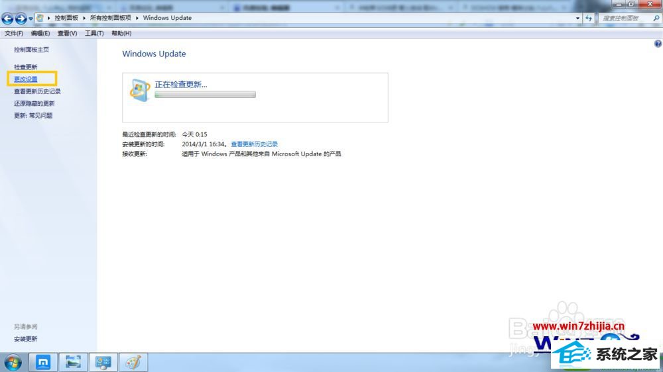Screen dimensions: 663x372
Task: Open the address bar history dropdown
Action: 577,18
